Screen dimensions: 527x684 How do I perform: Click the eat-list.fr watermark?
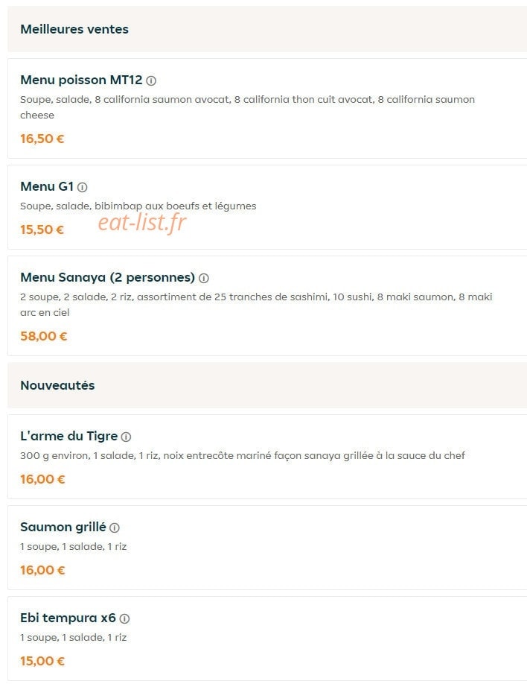coord(142,221)
